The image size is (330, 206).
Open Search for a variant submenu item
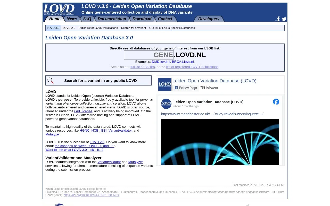(134, 28)
